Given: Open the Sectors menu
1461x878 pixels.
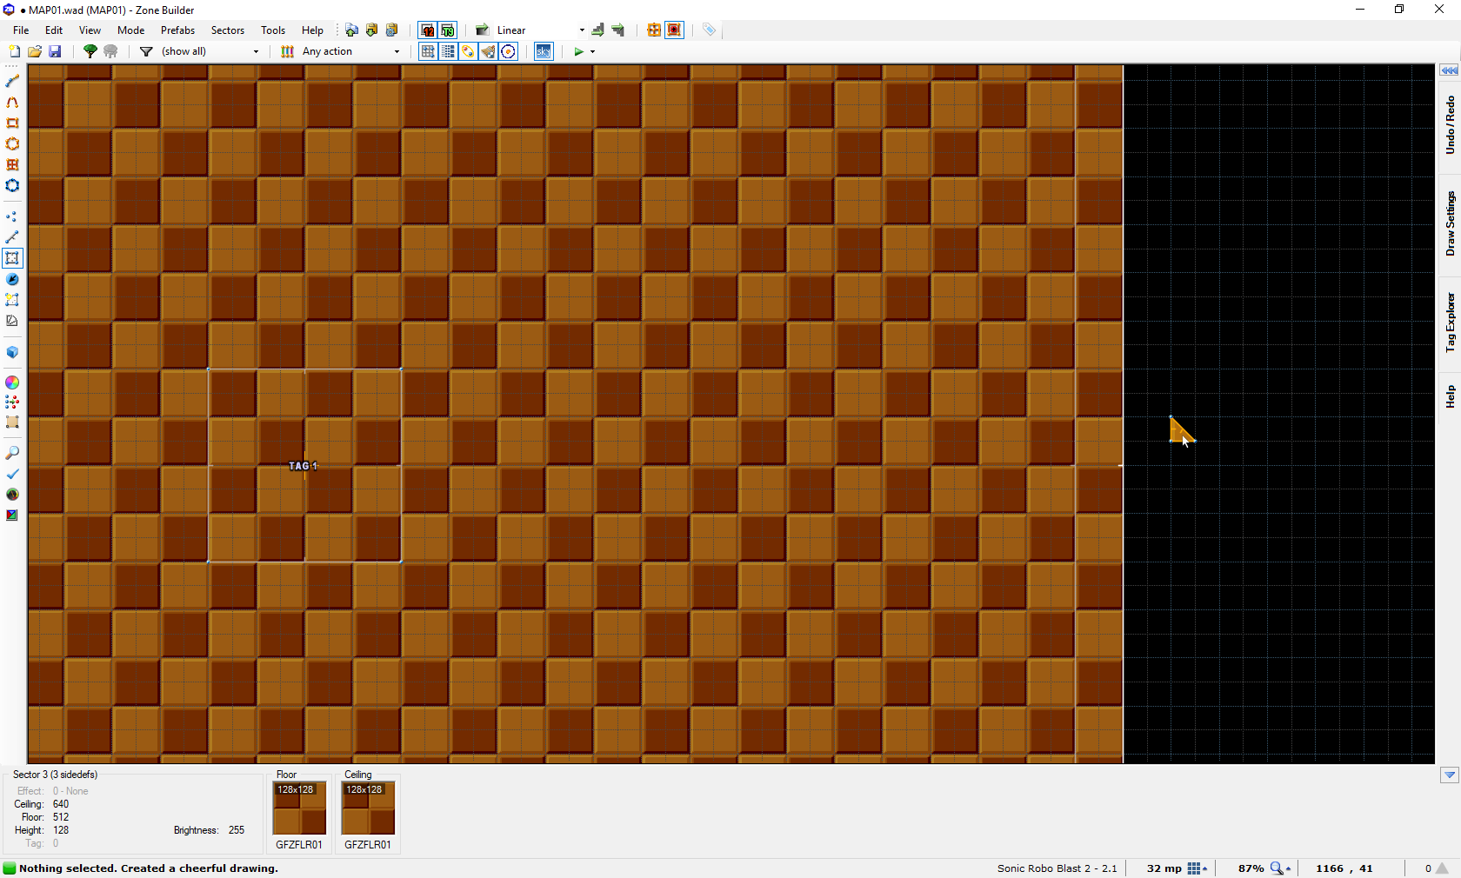Looking at the screenshot, I should pos(228,30).
